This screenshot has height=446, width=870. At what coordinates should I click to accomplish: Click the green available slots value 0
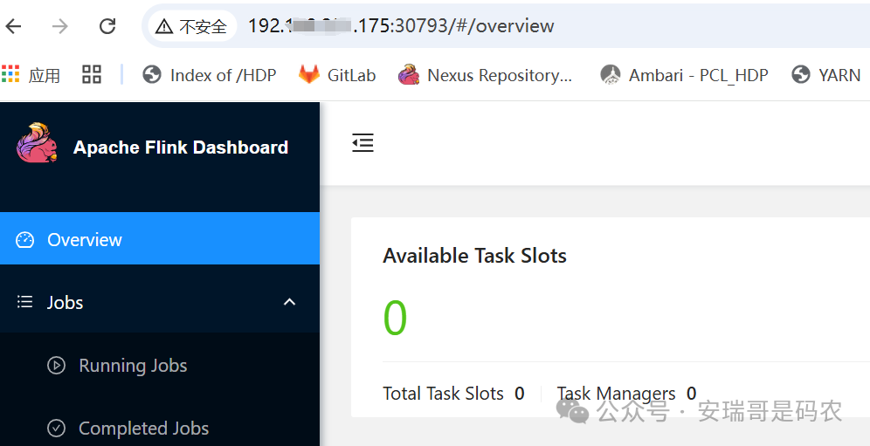tap(395, 318)
